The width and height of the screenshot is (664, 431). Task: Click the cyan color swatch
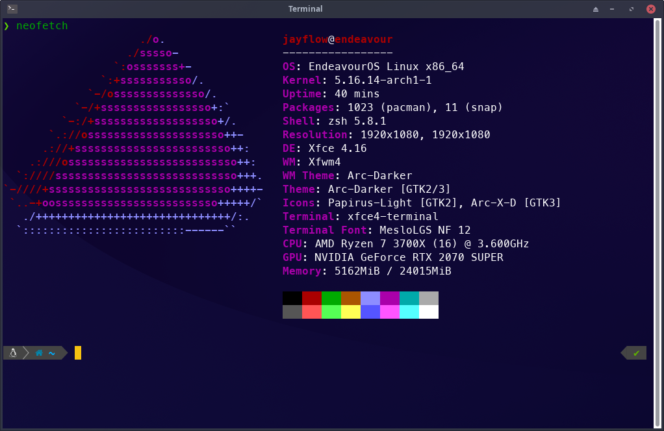409,312
